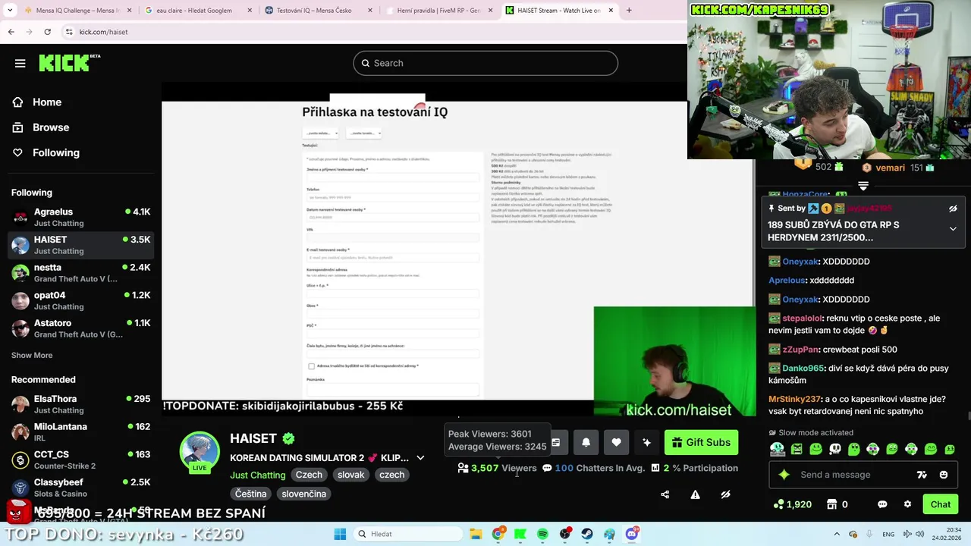The width and height of the screenshot is (971, 546).
Task: Open Discord from taskbar
Action: tap(632, 534)
